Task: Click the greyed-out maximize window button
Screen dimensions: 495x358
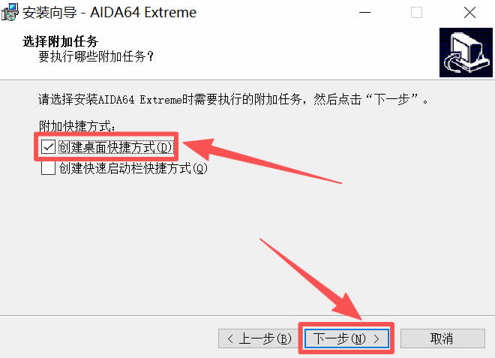Action: coord(416,13)
